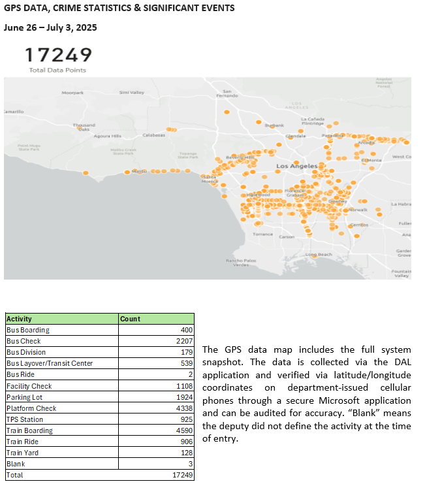Click the 17249 total data points number
425x486 pixels.
[57, 55]
